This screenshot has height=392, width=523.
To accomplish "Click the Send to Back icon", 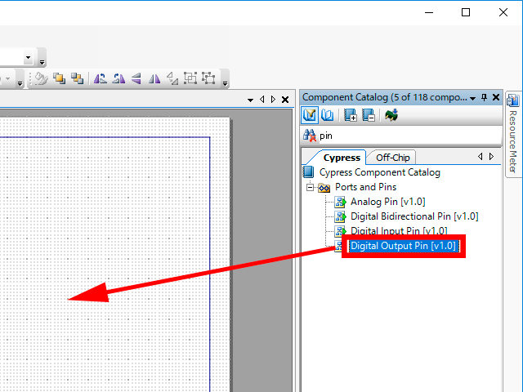I will click(78, 78).
